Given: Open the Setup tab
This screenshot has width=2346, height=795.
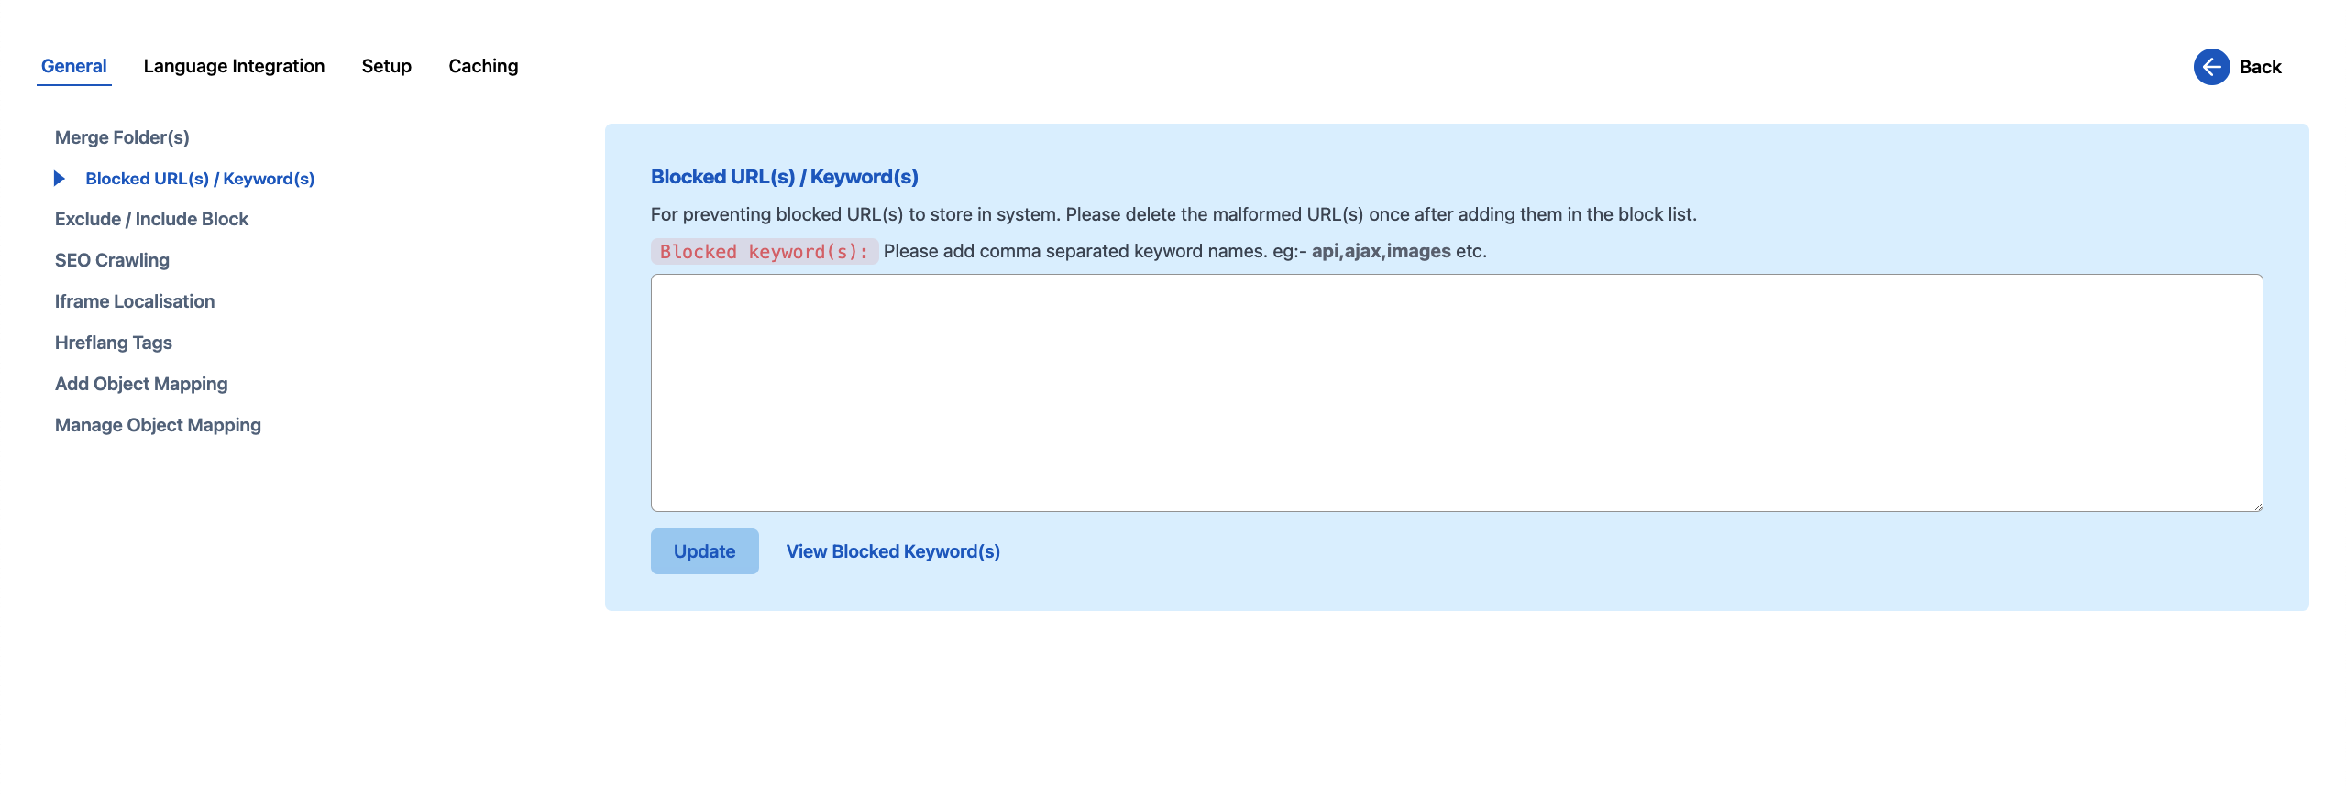Looking at the screenshot, I should pyautogui.click(x=387, y=66).
